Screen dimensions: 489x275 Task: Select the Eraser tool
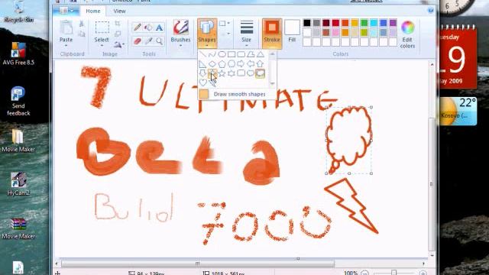(138, 40)
